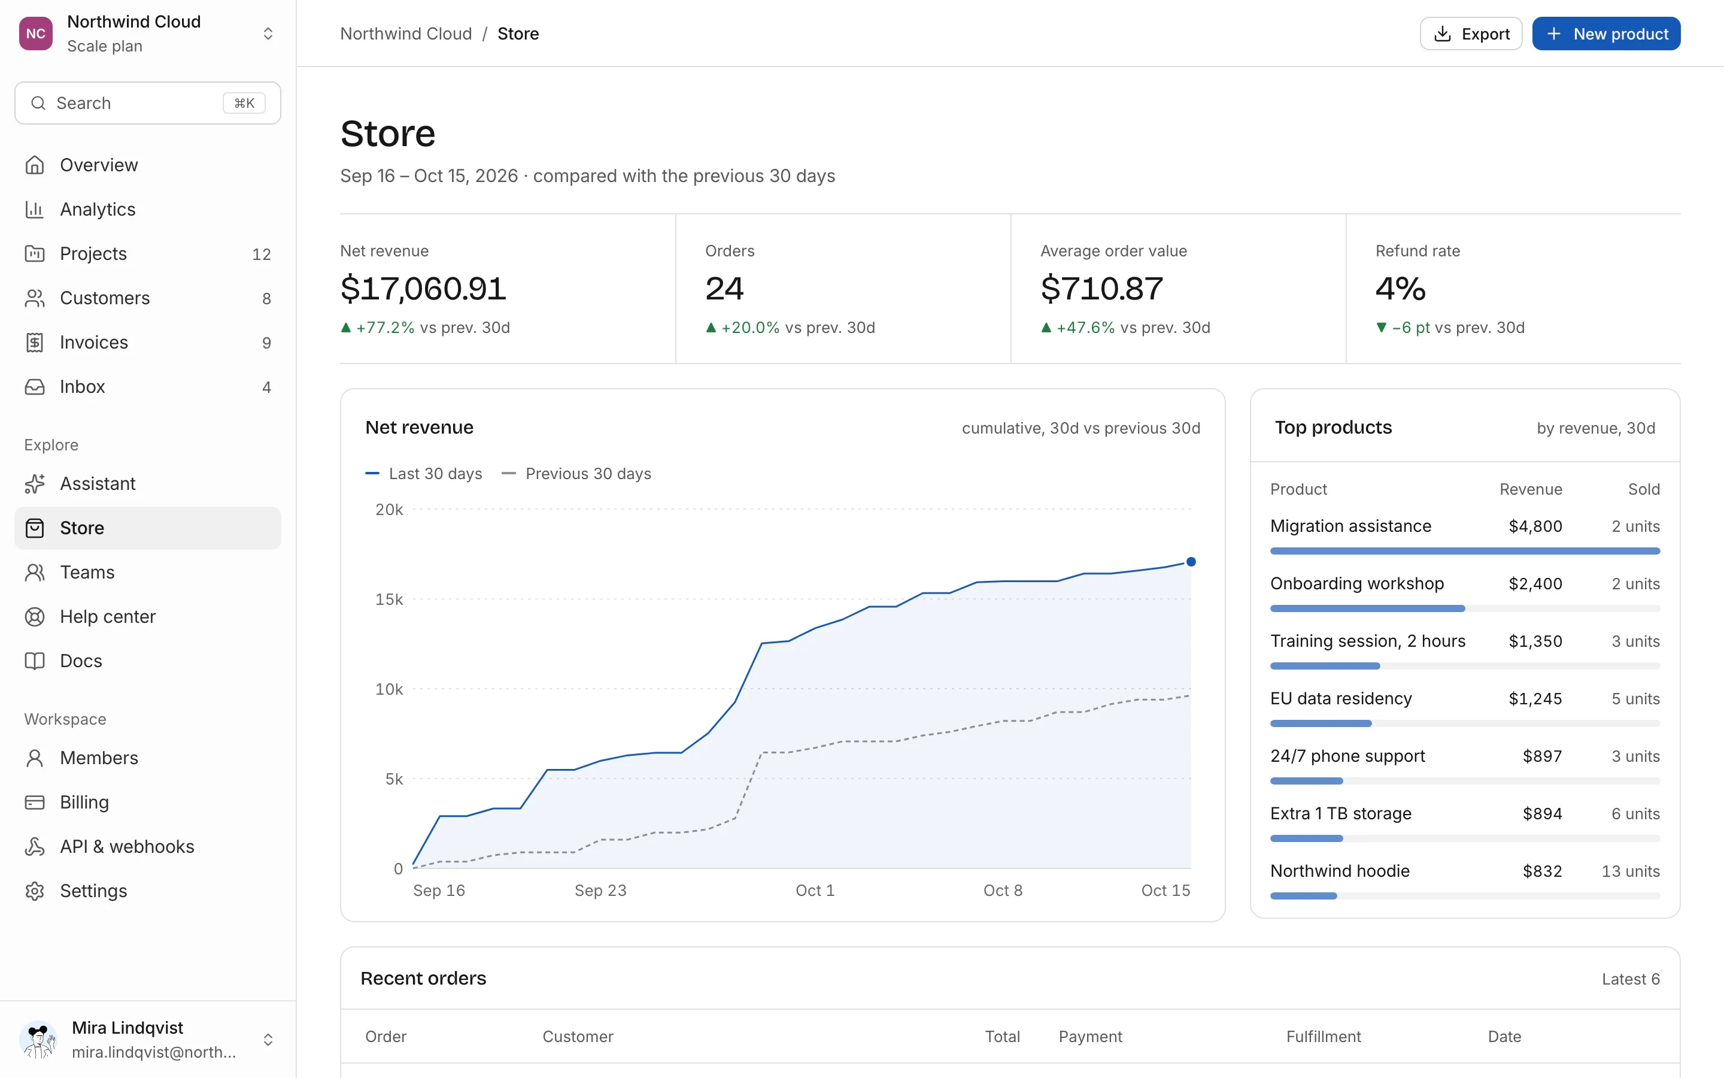Focus the Search input field

point(147,104)
